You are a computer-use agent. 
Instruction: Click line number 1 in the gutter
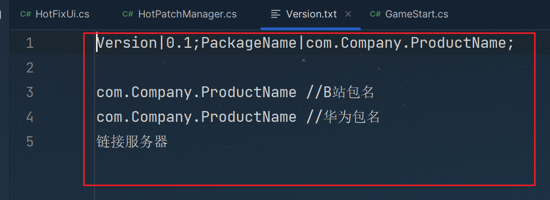(30, 43)
